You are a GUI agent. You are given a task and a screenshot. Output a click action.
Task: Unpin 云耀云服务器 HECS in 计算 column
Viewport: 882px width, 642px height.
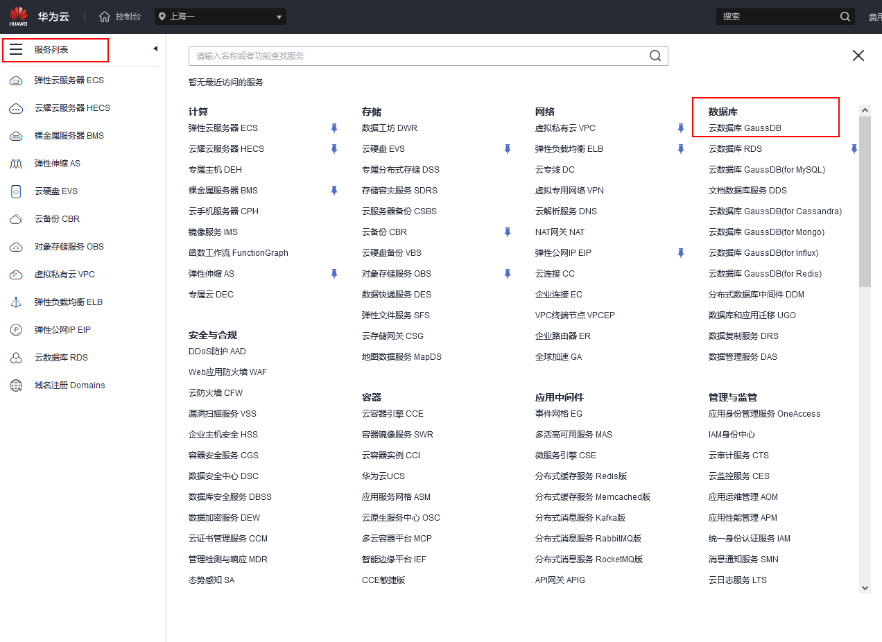click(334, 149)
